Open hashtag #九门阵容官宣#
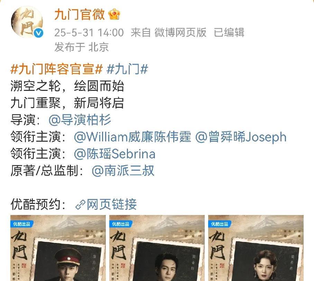 pyautogui.click(x=57, y=69)
